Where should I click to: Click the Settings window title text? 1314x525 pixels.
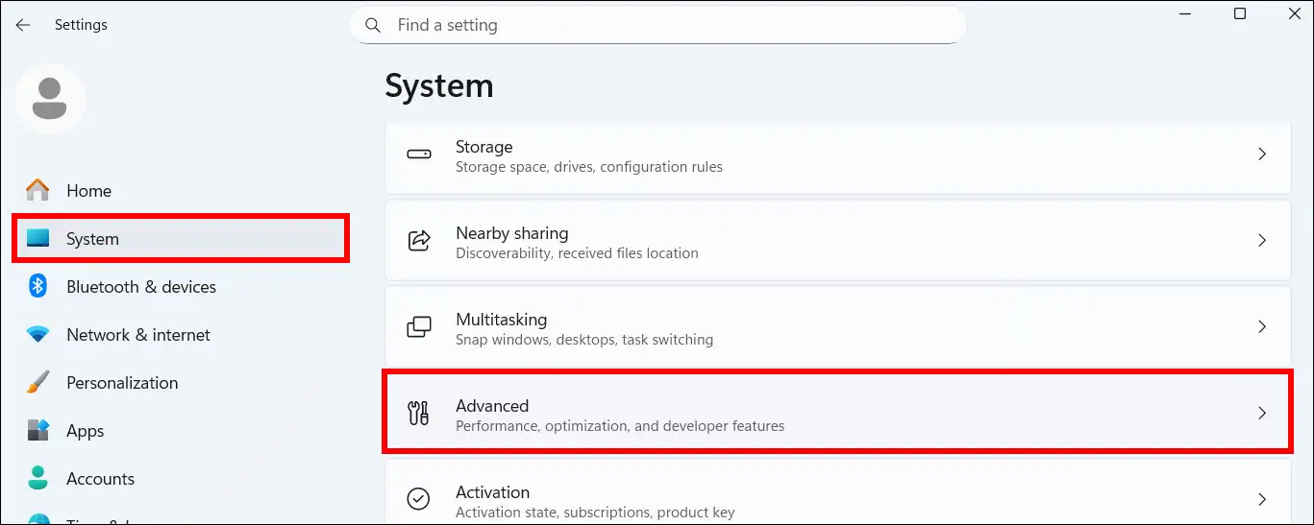81,25
